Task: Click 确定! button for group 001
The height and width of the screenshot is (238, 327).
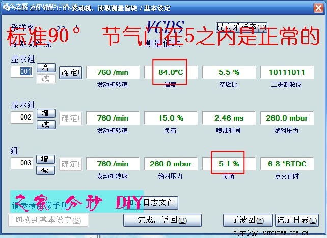Action: 70,72
